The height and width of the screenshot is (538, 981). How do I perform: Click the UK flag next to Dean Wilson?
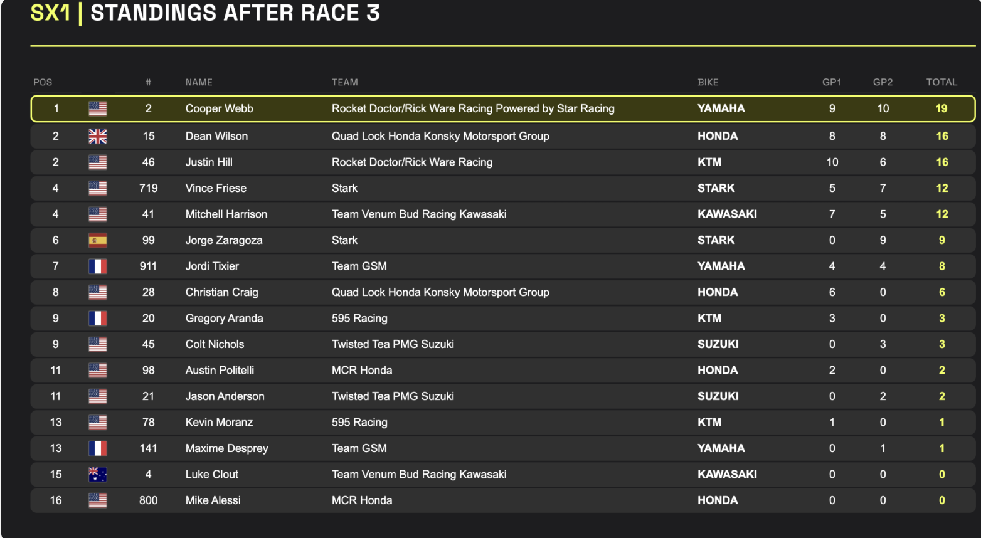pos(97,136)
